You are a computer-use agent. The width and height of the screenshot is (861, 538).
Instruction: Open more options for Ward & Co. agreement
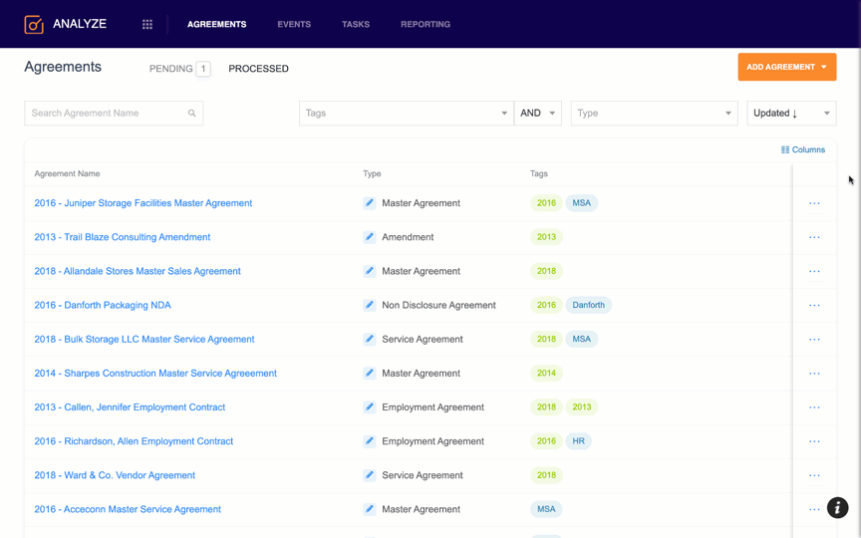(814, 475)
